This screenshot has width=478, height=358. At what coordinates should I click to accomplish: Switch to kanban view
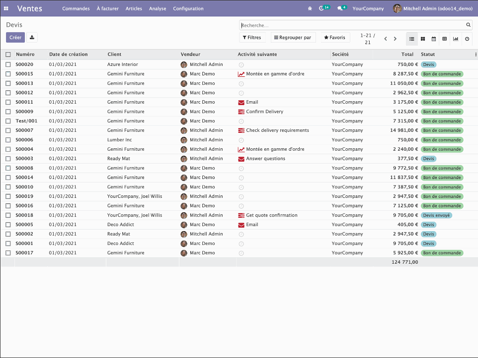423,39
